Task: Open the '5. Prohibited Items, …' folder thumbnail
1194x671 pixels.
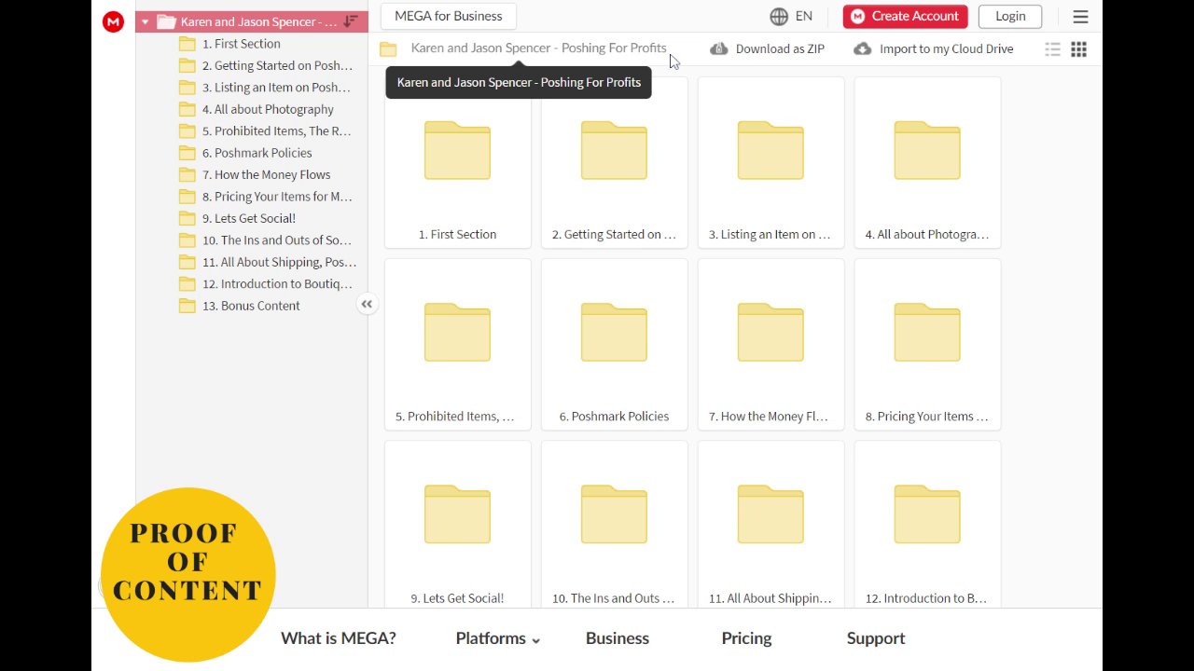Action: coord(458,345)
